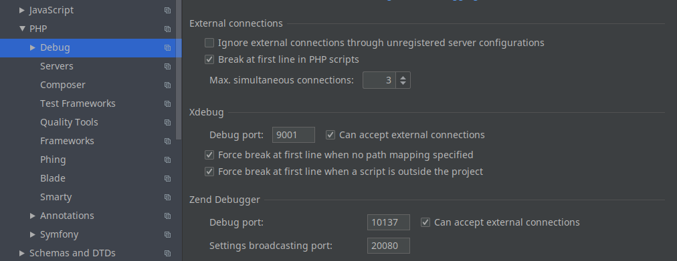Increase max simultaneous connections with up arrow
Screen dimensions: 677x261
[x=403, y=77]
